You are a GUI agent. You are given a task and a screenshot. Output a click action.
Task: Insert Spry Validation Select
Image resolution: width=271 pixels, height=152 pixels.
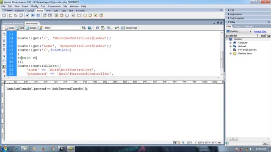[101, 16]
